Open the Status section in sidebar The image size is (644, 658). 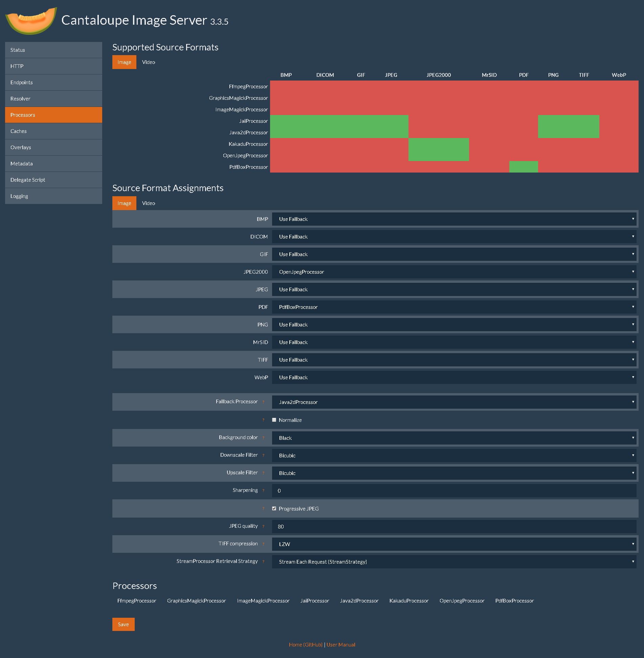[x=53, y=50]
